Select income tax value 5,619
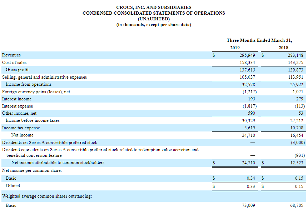The height and width of the screenshot is (209, 308). [249, 128]
